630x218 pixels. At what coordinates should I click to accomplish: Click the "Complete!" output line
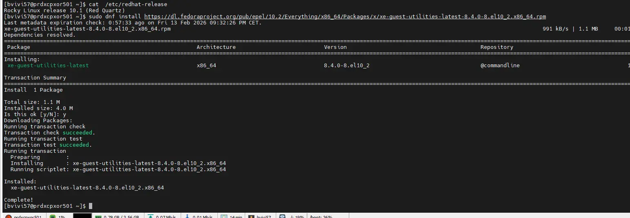point(18,200)
